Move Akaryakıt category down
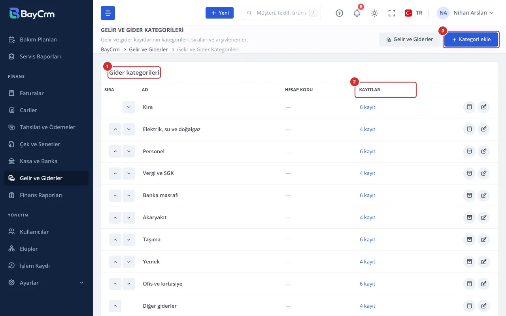506x316 pixels. (128, 217)
